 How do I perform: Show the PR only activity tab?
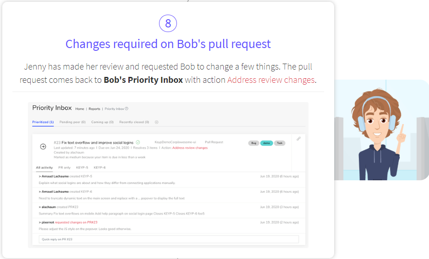point(64,168)
